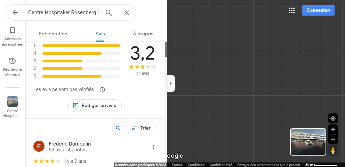Go back using the search box arrow
The image size is (345, 167).
(x=15, y=13)
